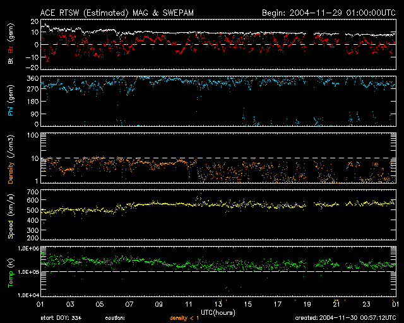Click the blue Phi axis label
The height and width of the screenshot is (323, 404).
coord(10,112)
